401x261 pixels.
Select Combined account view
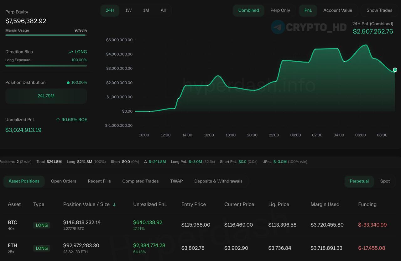point(249,10)
